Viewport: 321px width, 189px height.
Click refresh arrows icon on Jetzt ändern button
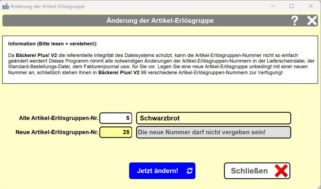click(189, 171)
